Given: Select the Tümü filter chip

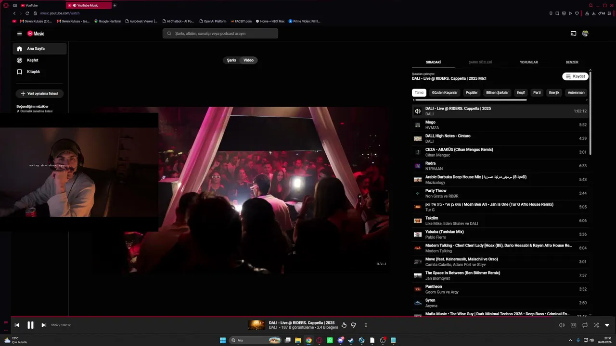Looking at the screenshot, I should [x=419, y=93].
